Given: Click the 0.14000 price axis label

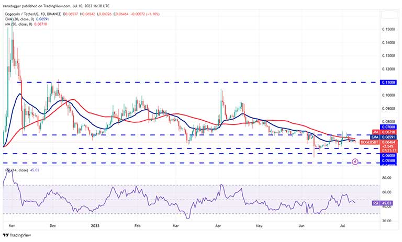Looking at the screenshot, I should [x=388, y=42].
